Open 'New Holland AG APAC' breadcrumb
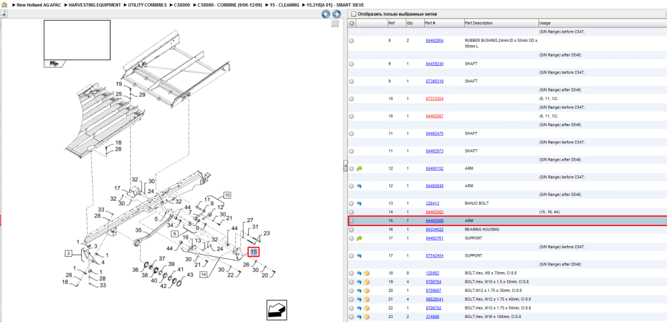Screen dimensions: 667x322 (39, 5)
